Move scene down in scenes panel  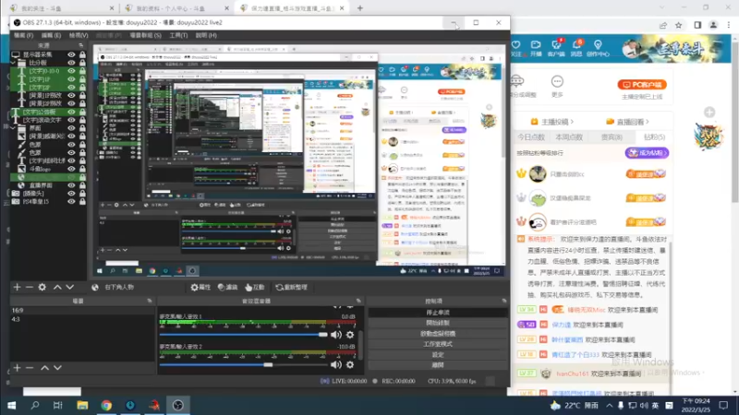(57, 367)
